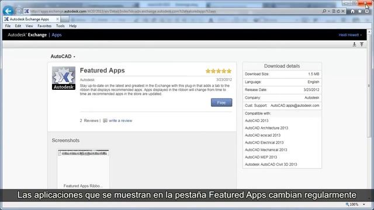This screenshot has height=210, width=374.
Task: Refresh the page with the reload icon
Action: [338, 11]
